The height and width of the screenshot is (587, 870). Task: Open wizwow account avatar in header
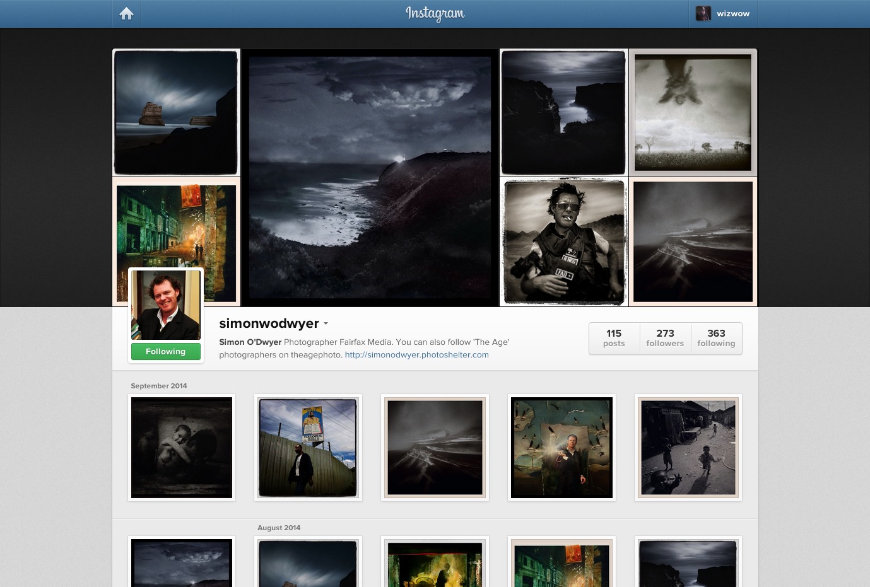coord(703,13)
